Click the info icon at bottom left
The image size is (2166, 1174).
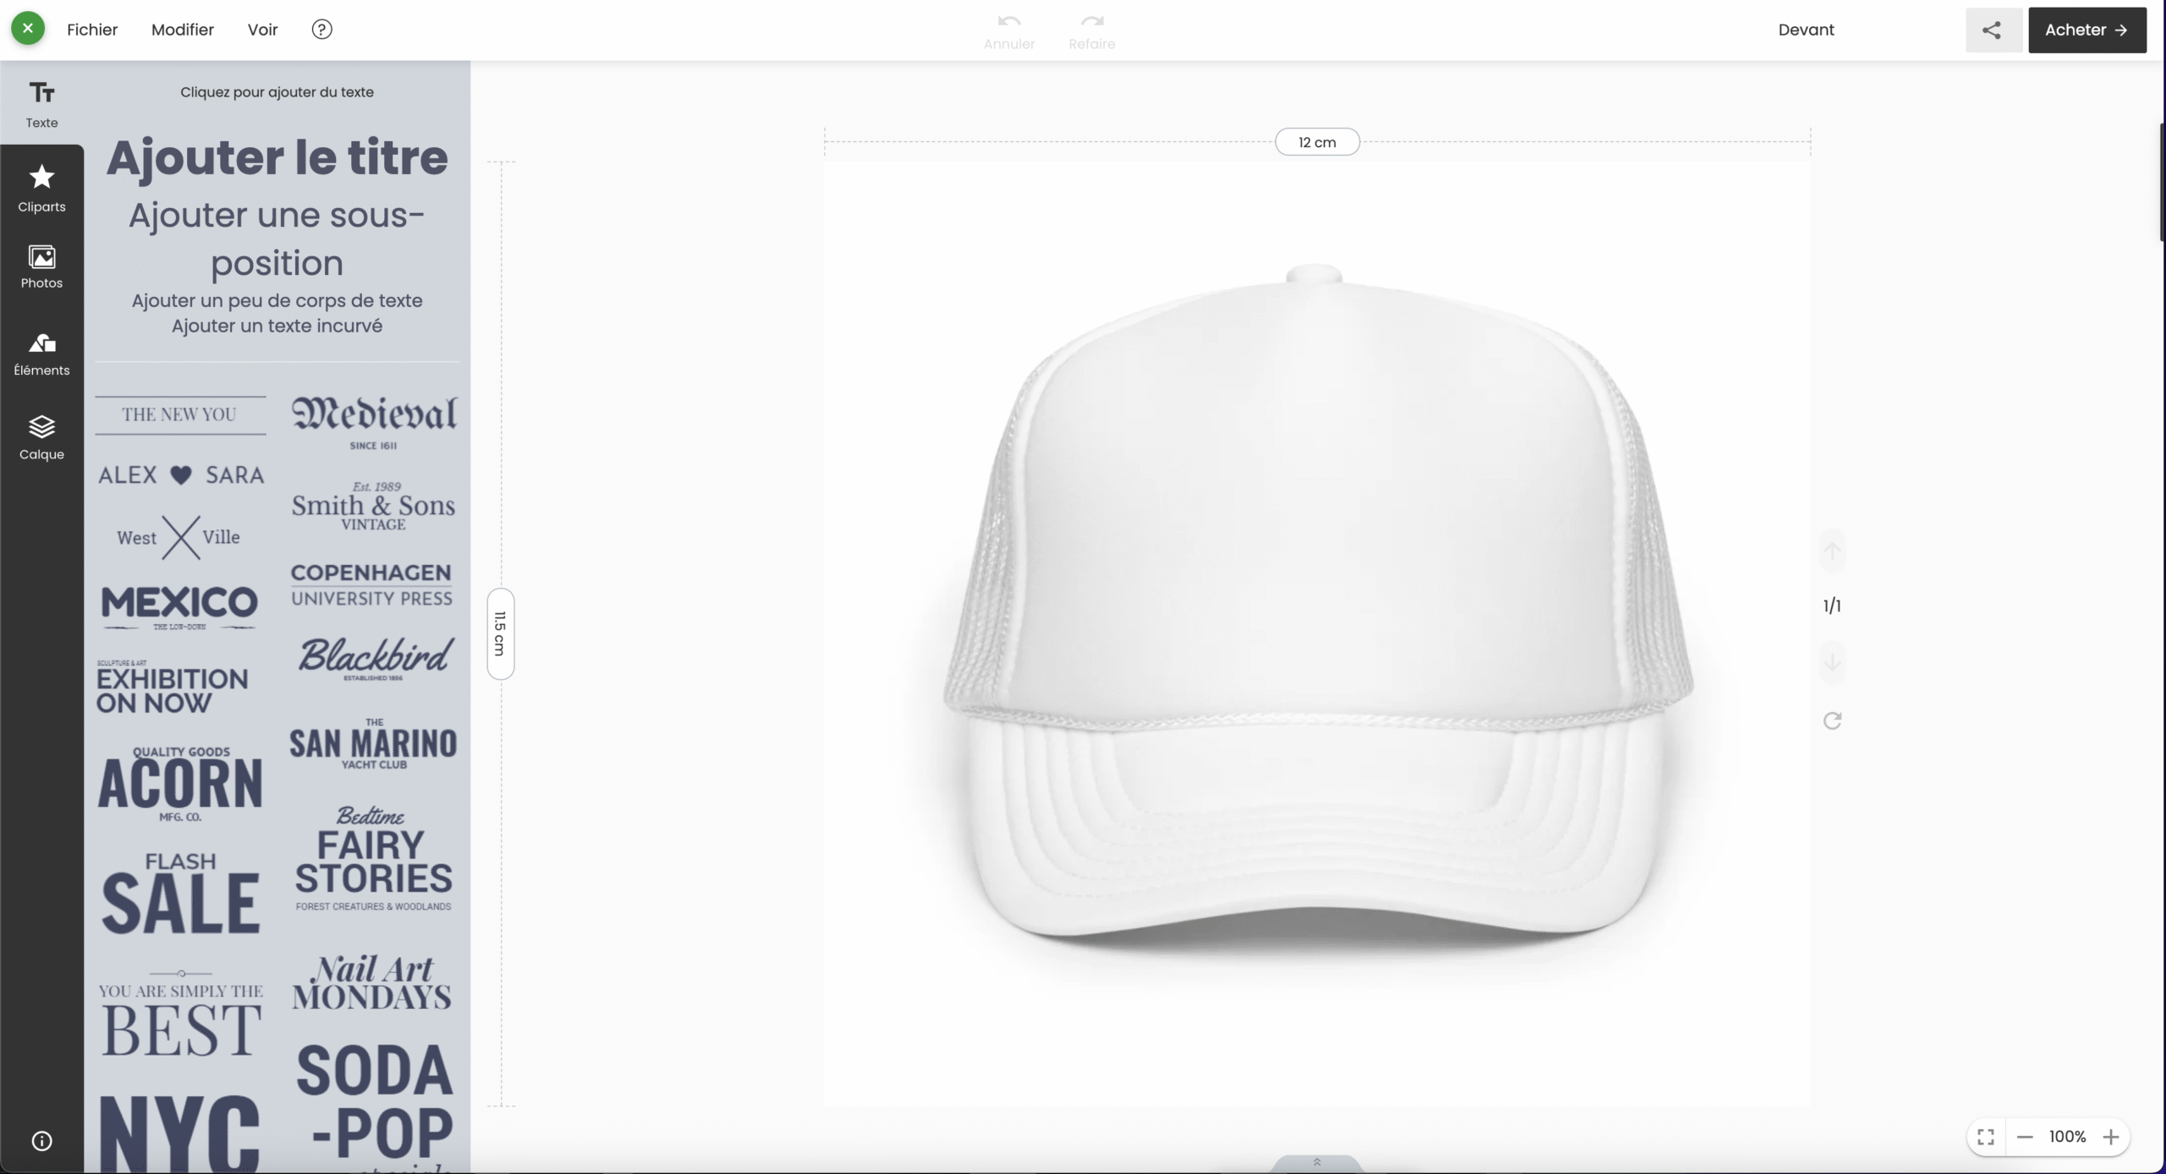[x=41, y=1141]
